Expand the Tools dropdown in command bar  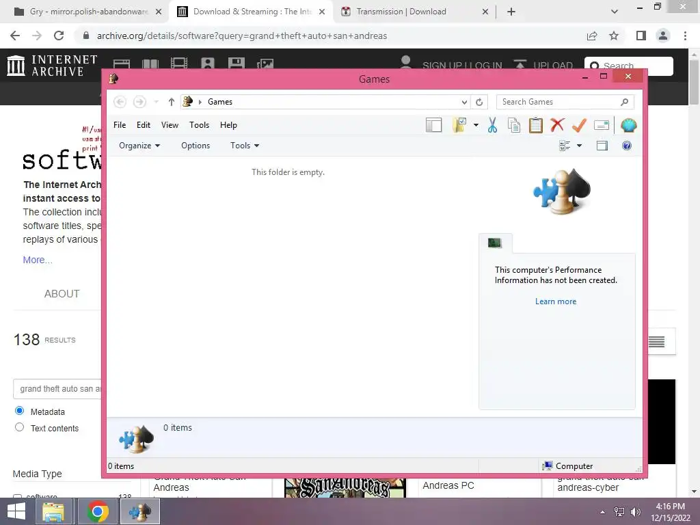pos(245,146)
